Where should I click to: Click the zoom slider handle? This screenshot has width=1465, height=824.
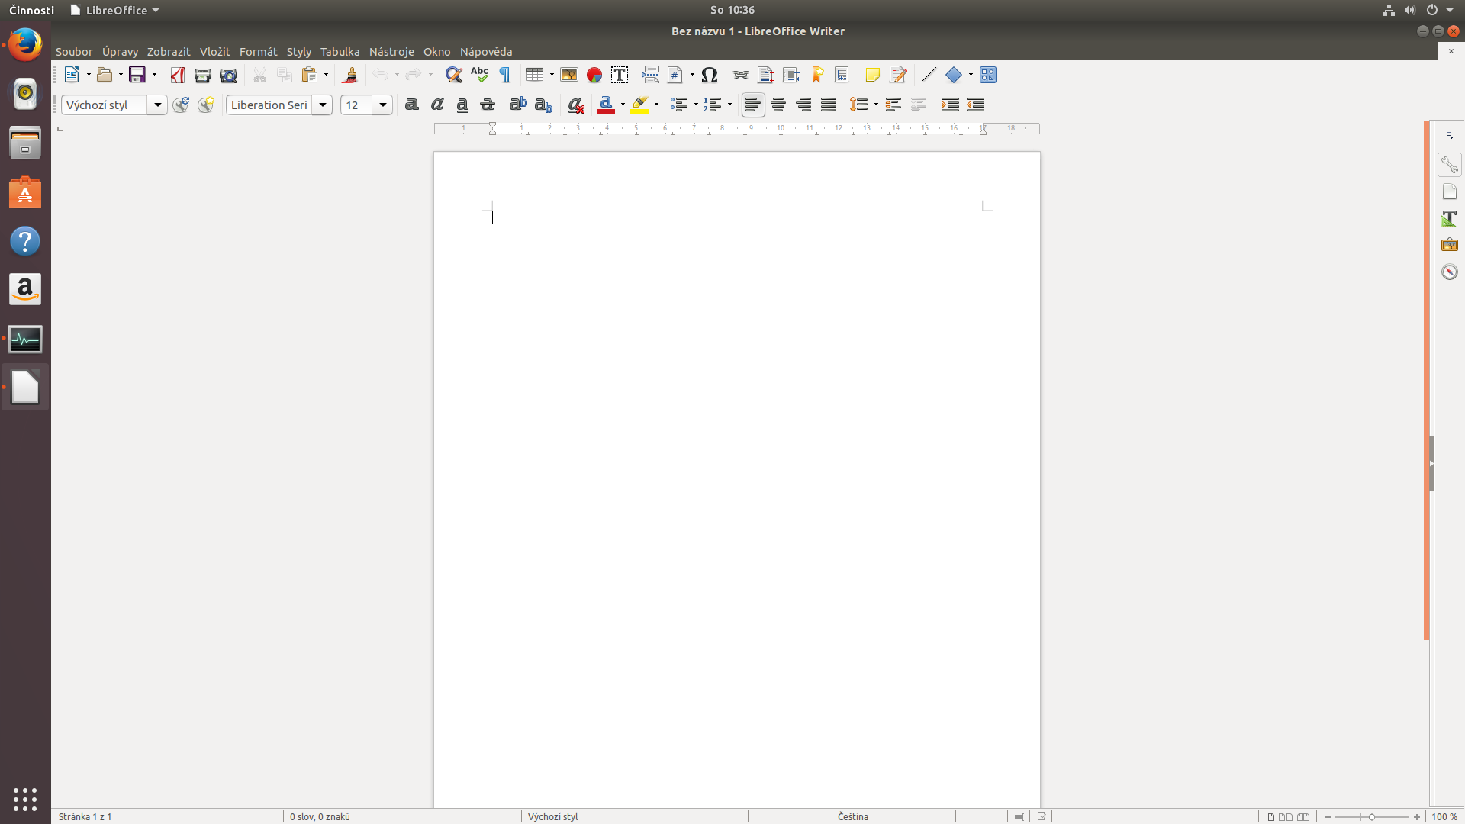click(x=1371, y=816)
